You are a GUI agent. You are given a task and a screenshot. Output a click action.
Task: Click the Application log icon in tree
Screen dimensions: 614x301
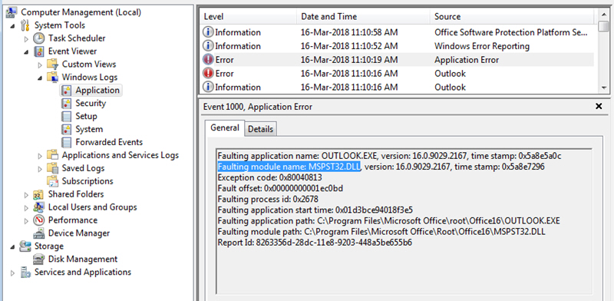67,90
